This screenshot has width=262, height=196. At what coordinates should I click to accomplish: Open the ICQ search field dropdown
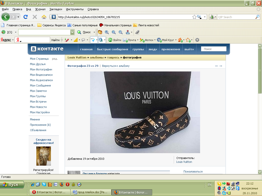tap(72, 32)
